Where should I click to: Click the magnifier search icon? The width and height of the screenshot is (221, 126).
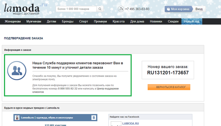click(100, 9)
